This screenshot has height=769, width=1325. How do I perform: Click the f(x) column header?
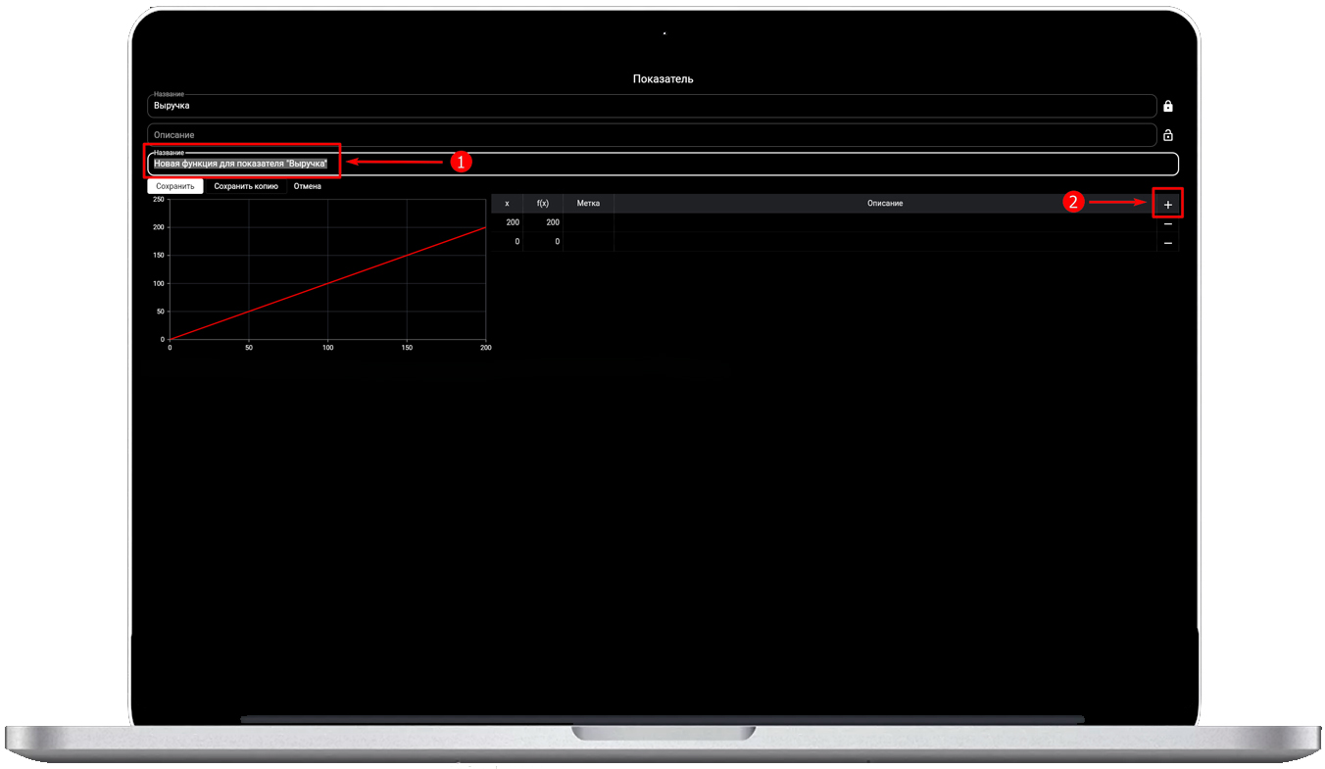coord(543,203)
